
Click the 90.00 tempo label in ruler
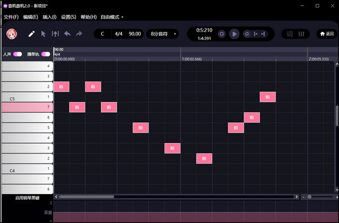(x=59, y=50)
